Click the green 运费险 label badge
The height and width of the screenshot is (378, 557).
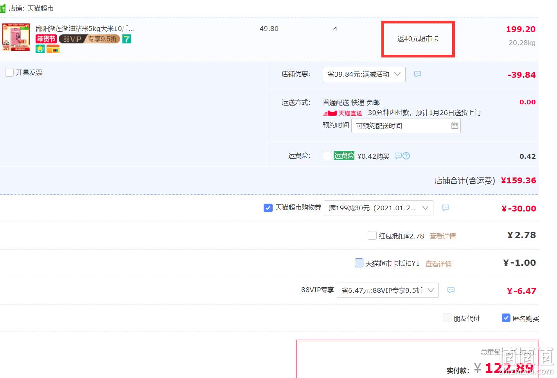344,156
